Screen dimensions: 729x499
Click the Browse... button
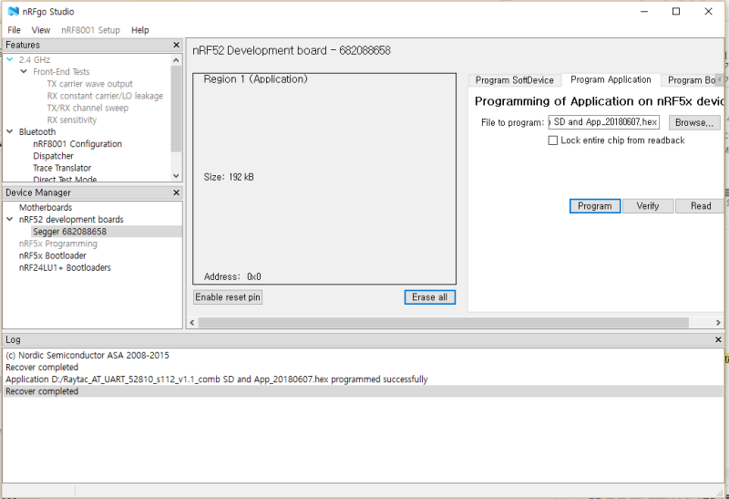coord(694,122)
